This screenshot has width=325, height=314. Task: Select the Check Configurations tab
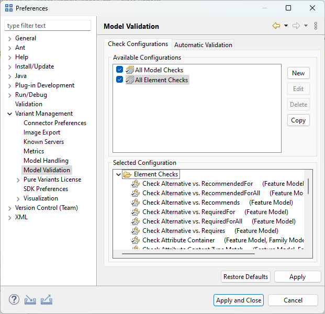[138, 44]
